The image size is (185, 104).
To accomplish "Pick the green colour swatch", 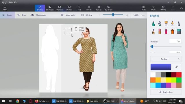I will click(x=179, y=80).
